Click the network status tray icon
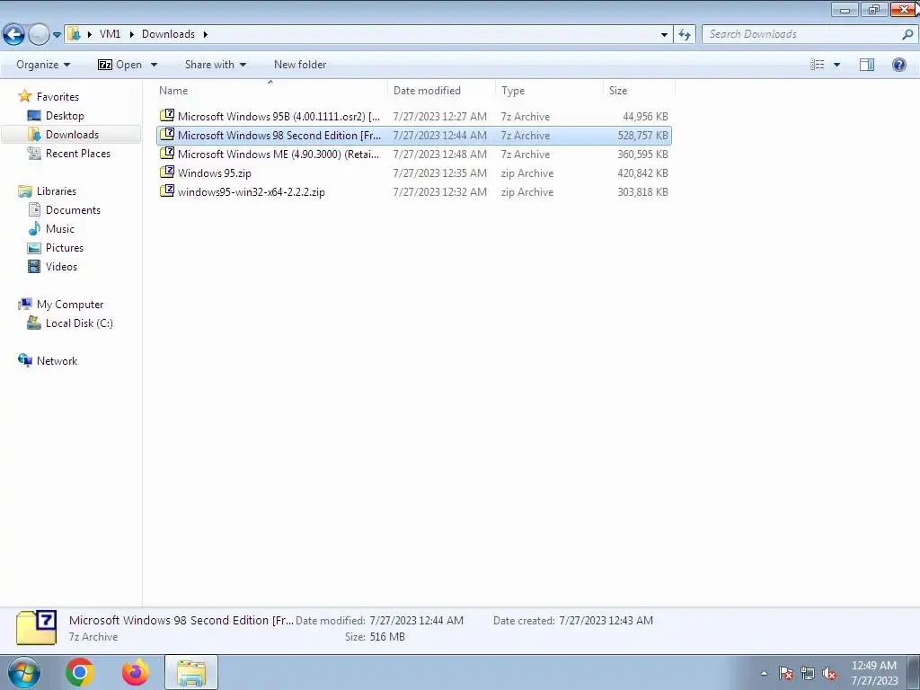The height and width of the screenshot is (690, 920). (808, 673)
